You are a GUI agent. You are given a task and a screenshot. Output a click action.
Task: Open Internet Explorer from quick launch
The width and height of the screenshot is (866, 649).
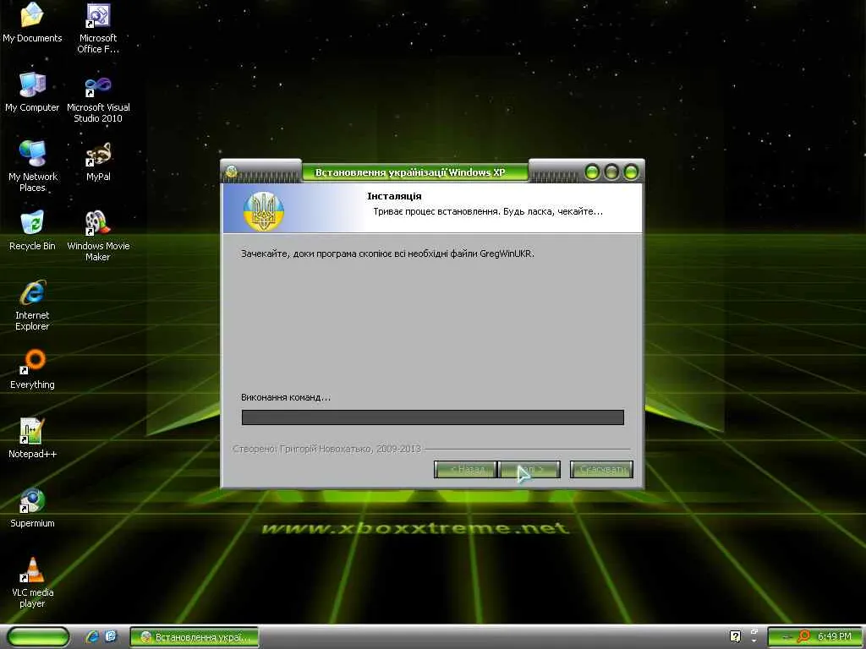tap(92, 637)
